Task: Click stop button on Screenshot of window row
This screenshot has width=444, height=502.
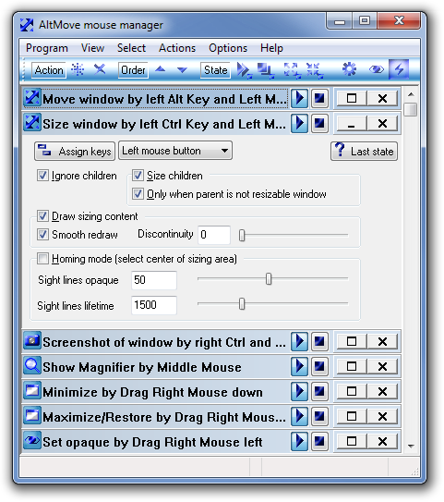Action: pos(319,342)
